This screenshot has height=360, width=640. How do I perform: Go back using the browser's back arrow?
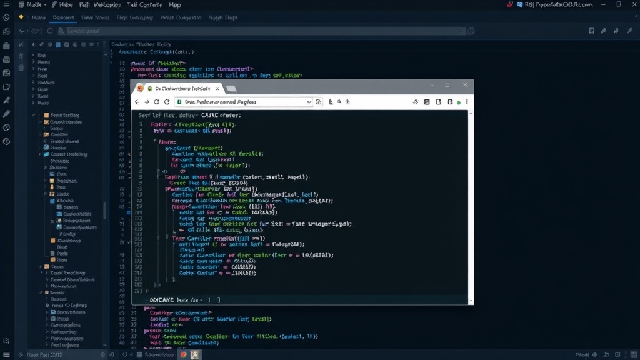[137, 102]
